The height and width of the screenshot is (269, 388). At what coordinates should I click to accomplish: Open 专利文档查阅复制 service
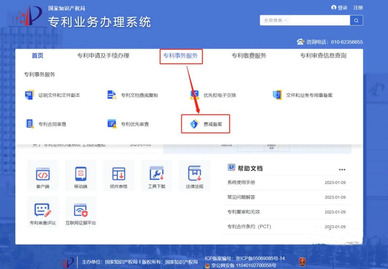(133, 95)
